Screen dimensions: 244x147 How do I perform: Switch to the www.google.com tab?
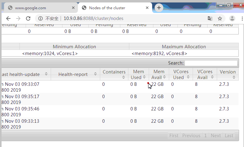pyautogui.click(x=37, y=8)
